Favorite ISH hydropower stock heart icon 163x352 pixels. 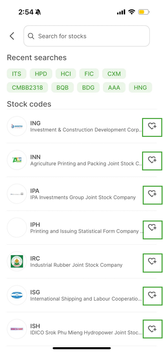coord(152,329)
